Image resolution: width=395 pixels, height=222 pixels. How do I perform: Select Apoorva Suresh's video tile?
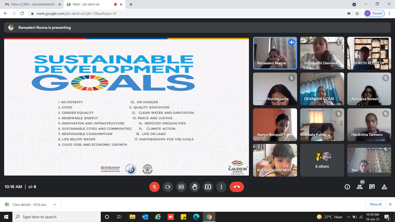pyautogui.click(x=369, y=89)
